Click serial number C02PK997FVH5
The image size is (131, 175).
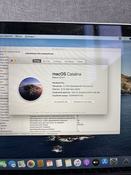(x=76, y=95)
